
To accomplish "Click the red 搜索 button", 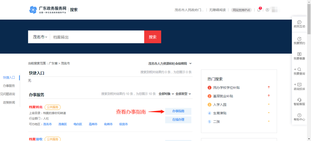I will coord(153,37).
